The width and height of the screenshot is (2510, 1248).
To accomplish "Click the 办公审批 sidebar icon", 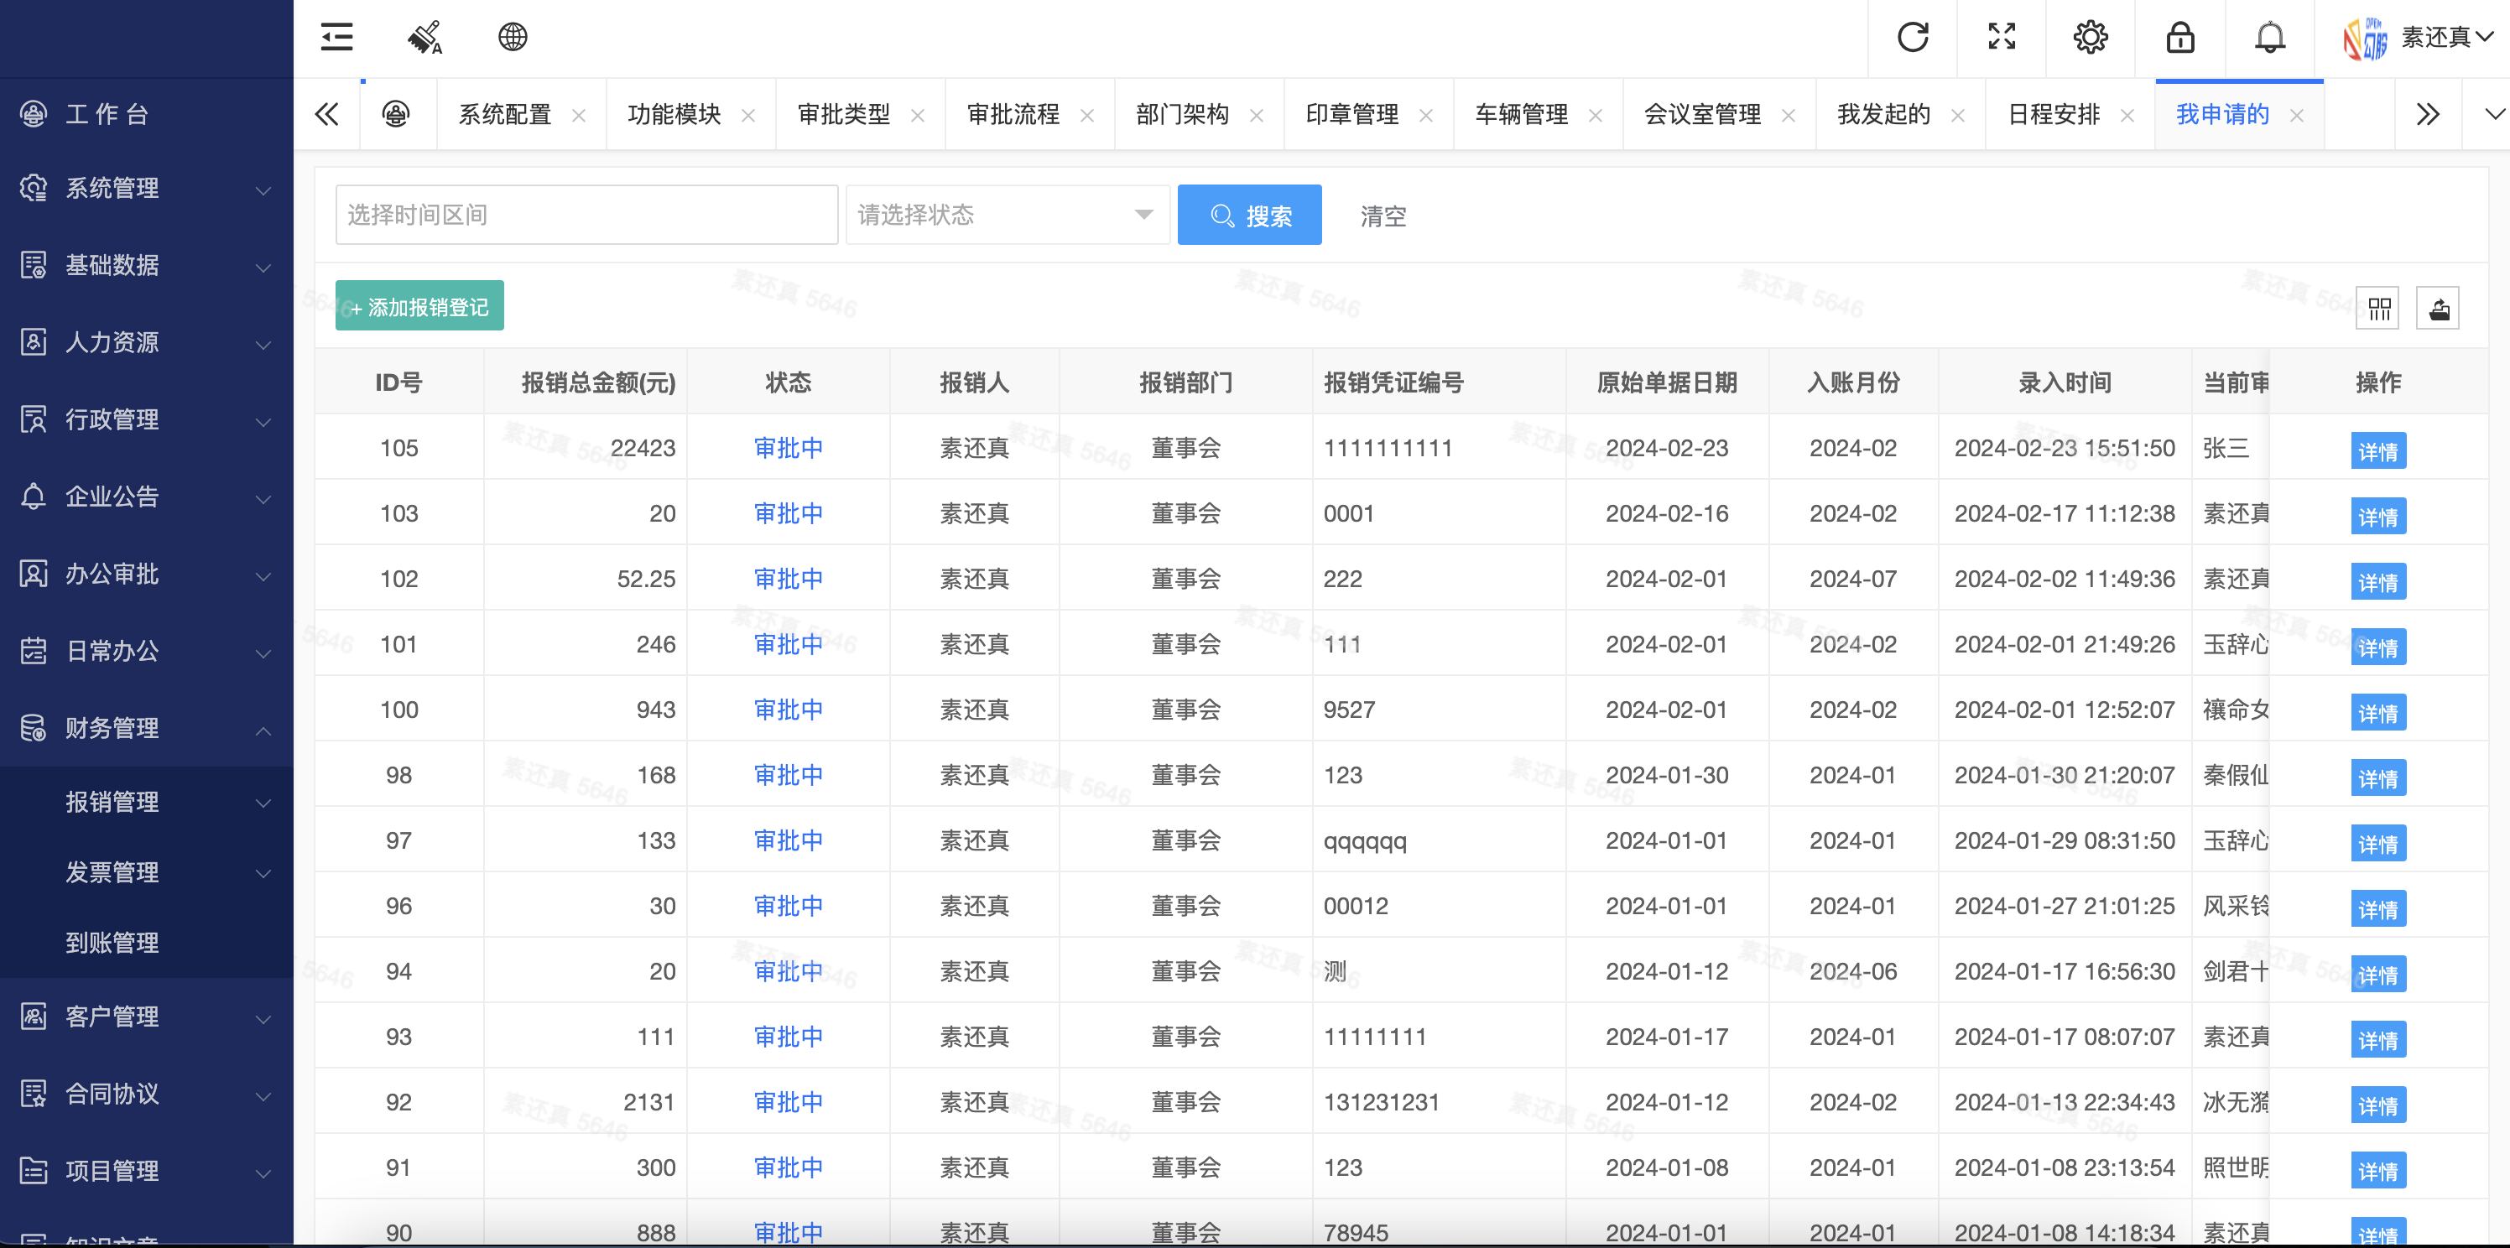I will point(33,574).
